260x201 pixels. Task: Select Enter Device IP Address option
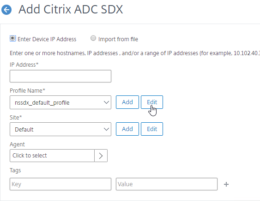(x=12, y=38)
